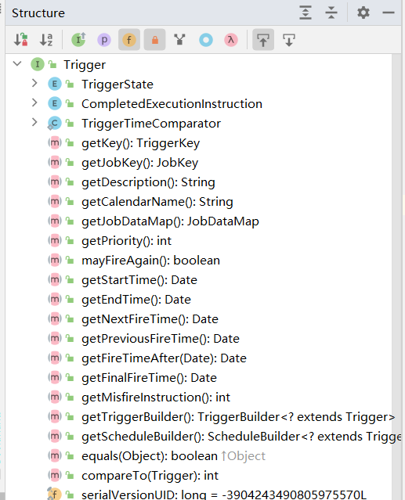Screen dimensions: 405x500
Task: Toggle Show Inherited members icon
Action: click(78, 40)
